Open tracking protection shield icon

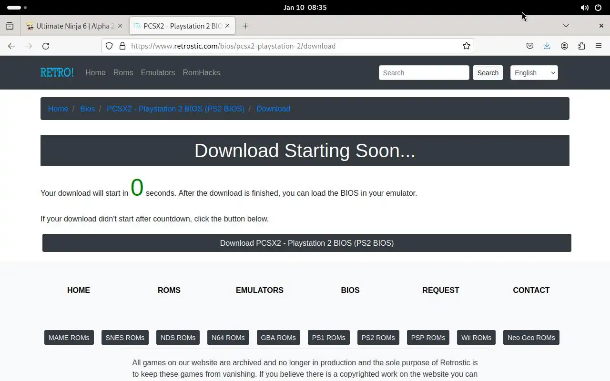click(109, 46)
